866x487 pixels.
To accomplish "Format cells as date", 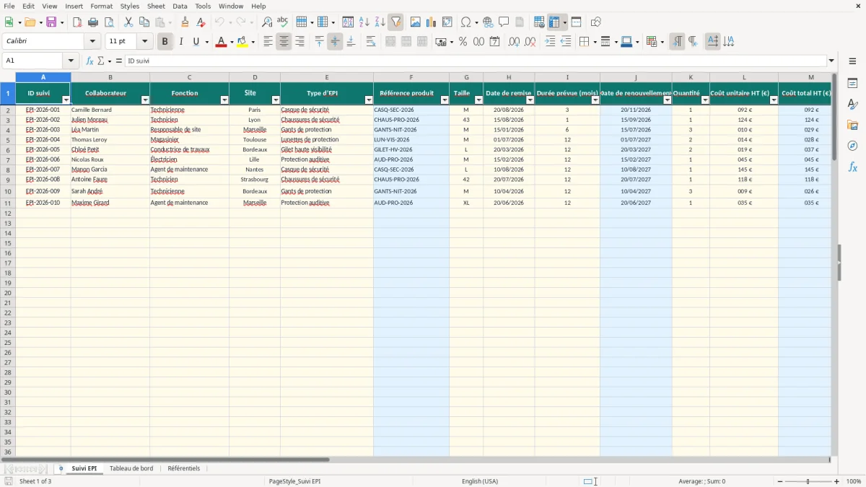I will [x=494, y=42].
